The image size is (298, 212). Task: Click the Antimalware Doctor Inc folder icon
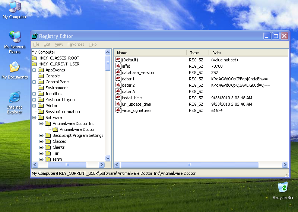tap(48, 123)
